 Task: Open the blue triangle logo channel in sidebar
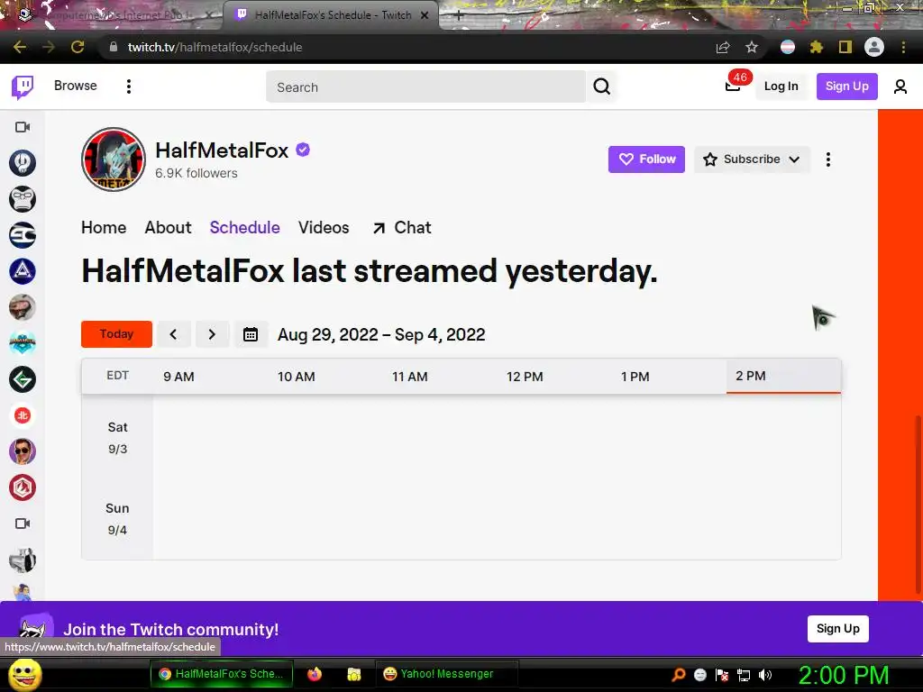pyautogui.click(x=23, y=271)
